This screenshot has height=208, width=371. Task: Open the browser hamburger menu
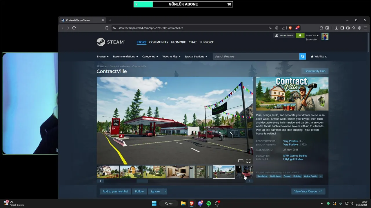(365, 28)
